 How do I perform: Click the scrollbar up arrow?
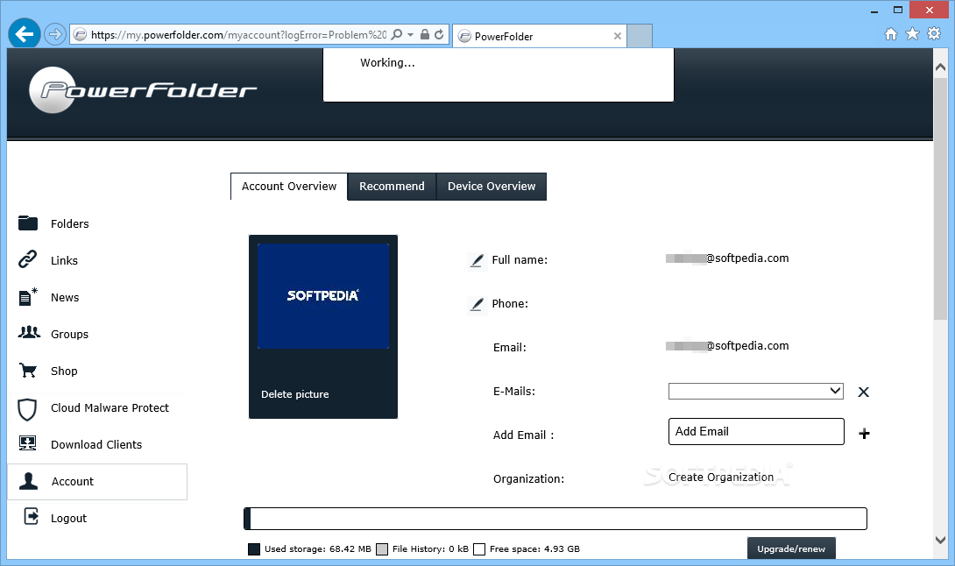[940, 67]
